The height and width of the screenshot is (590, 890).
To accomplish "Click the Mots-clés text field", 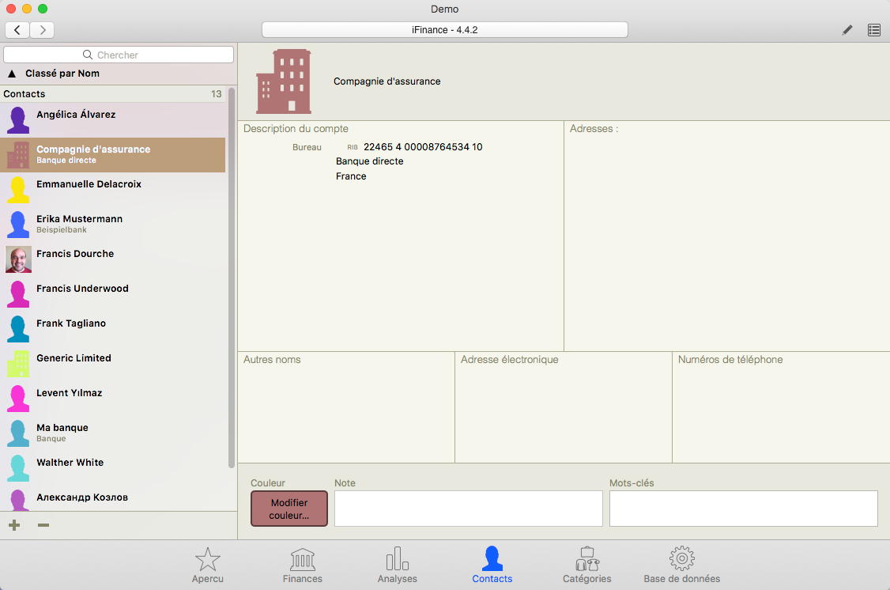I will [743, 508].
